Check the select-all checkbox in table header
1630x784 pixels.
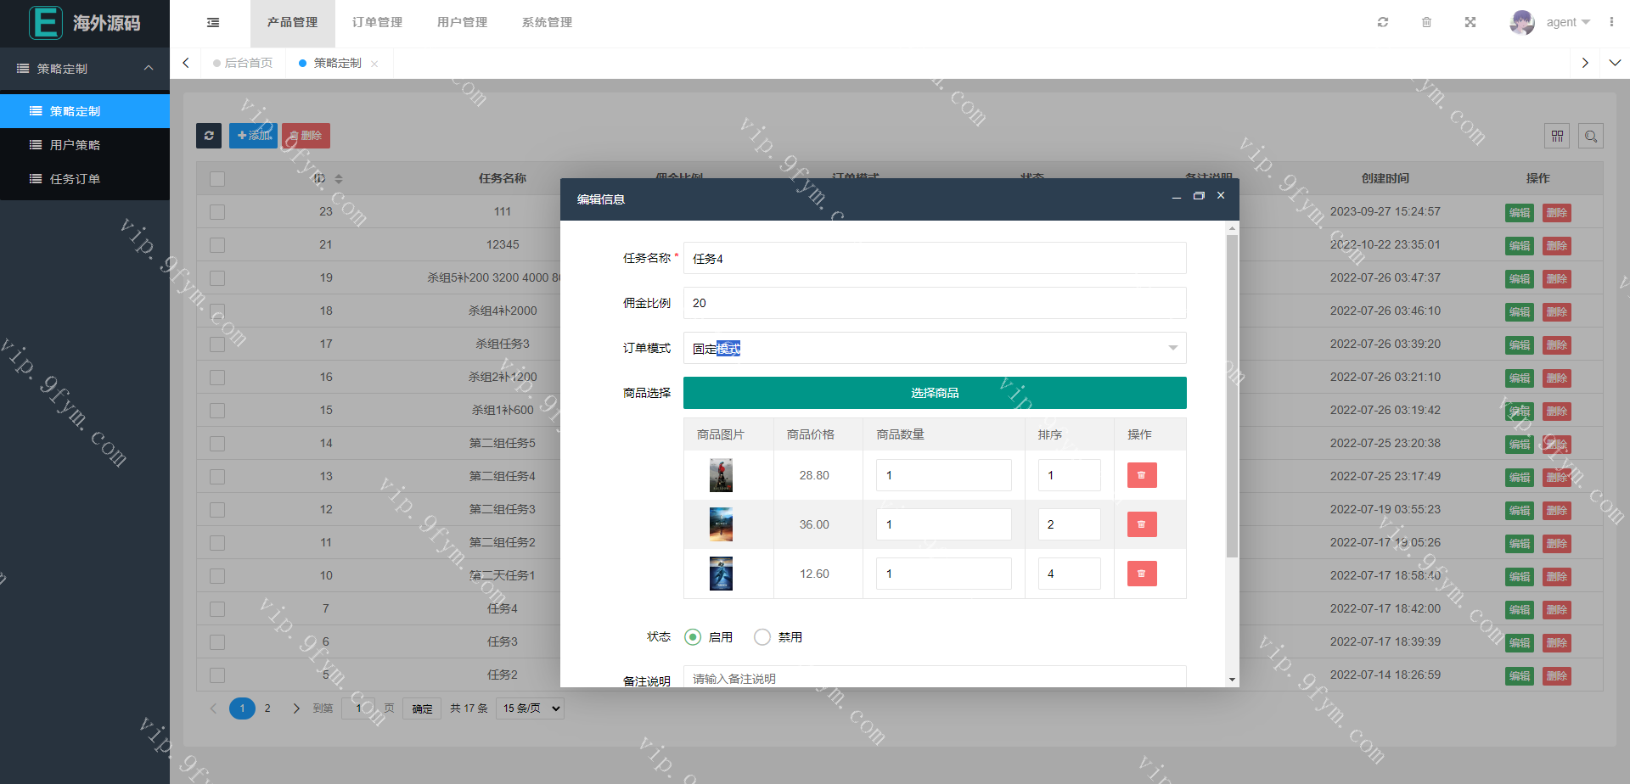[x=217, y=179]
